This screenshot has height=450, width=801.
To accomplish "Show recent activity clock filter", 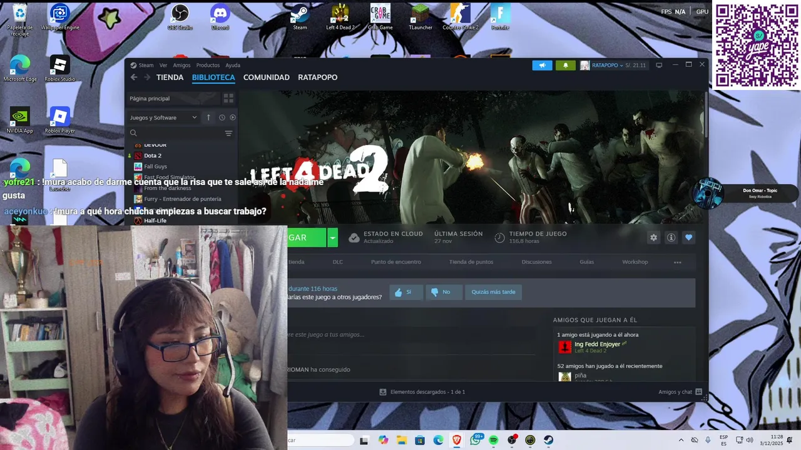I will coord(222,117).
